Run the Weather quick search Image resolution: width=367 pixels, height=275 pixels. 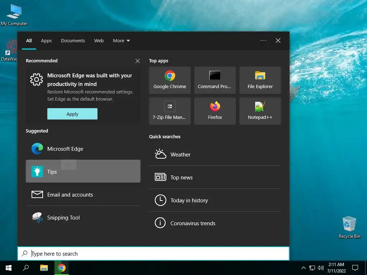point(215,154)
